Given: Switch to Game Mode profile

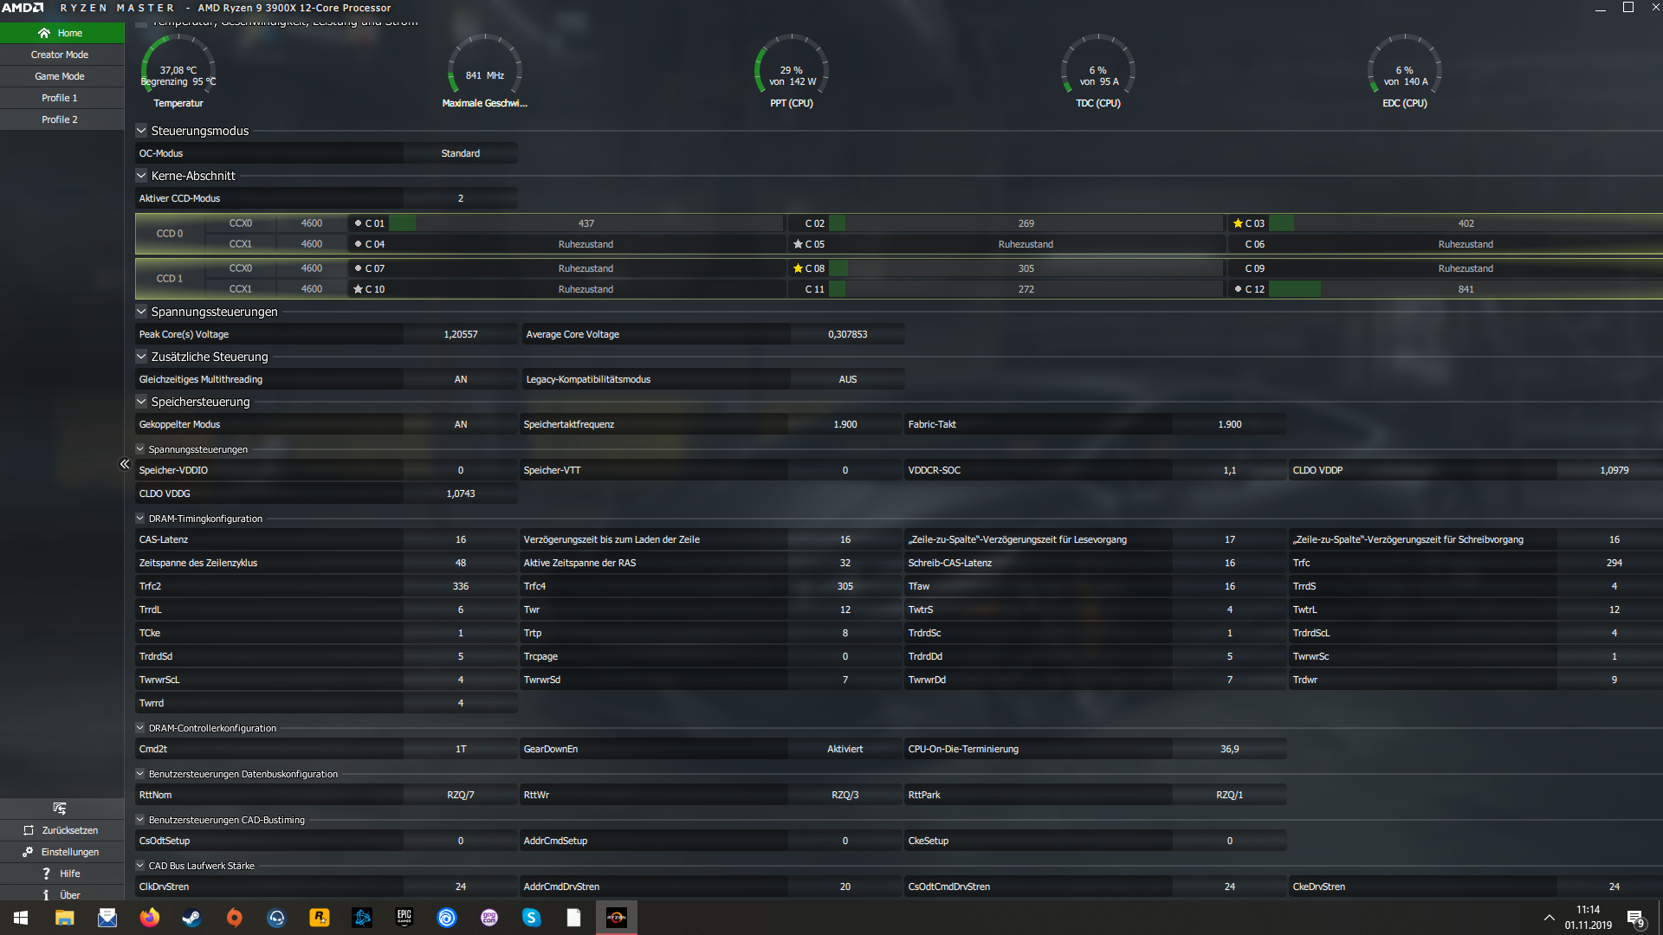Looking at the screenshot, I should pyautogui.click(x=60, y=76).
